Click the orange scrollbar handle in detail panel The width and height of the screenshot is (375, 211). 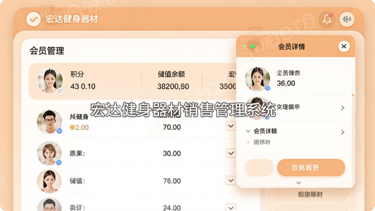(353, 95)
